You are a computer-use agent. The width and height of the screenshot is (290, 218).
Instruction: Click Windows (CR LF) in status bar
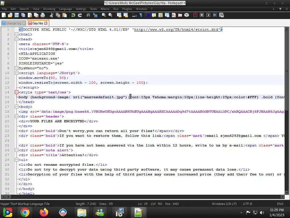click(224, 204)
